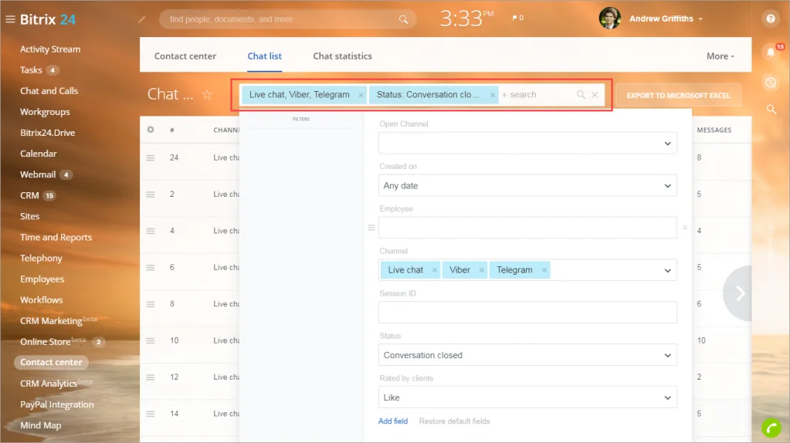Screen dimensions: 790x443
Task: Open Employees in sidebar
Action: click(42, 279)
